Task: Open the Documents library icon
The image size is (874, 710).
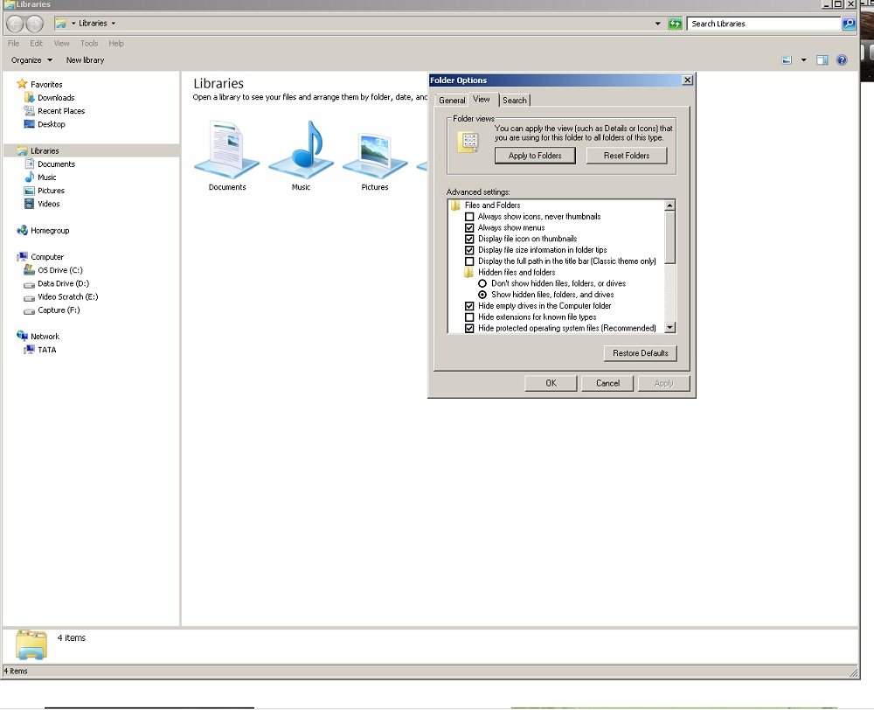Action: [227, 150]
